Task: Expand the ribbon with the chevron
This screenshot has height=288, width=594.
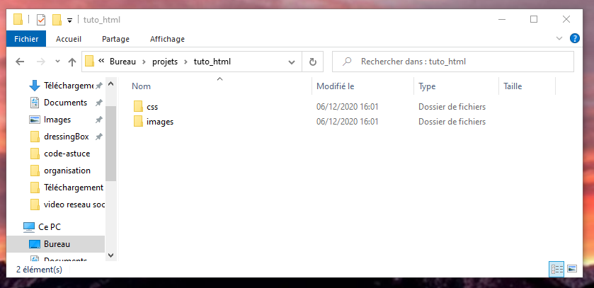Action: tap(559, 38)
